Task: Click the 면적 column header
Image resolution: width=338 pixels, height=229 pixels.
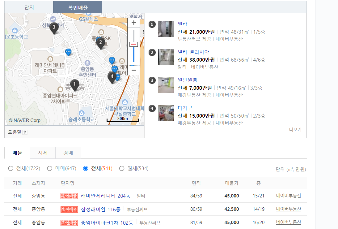Action: click(x=196, y=183)
